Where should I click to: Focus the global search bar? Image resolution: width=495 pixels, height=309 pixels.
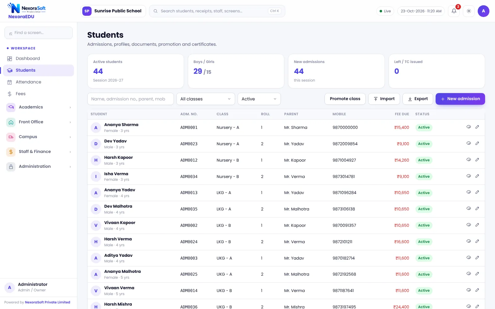[217, 11]
